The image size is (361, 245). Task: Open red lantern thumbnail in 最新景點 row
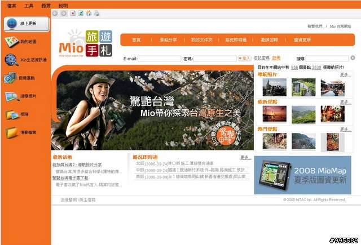[333, 114]
